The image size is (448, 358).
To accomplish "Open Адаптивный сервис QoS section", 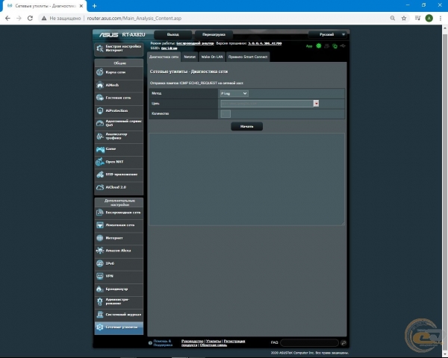I will tap(119, 123).
